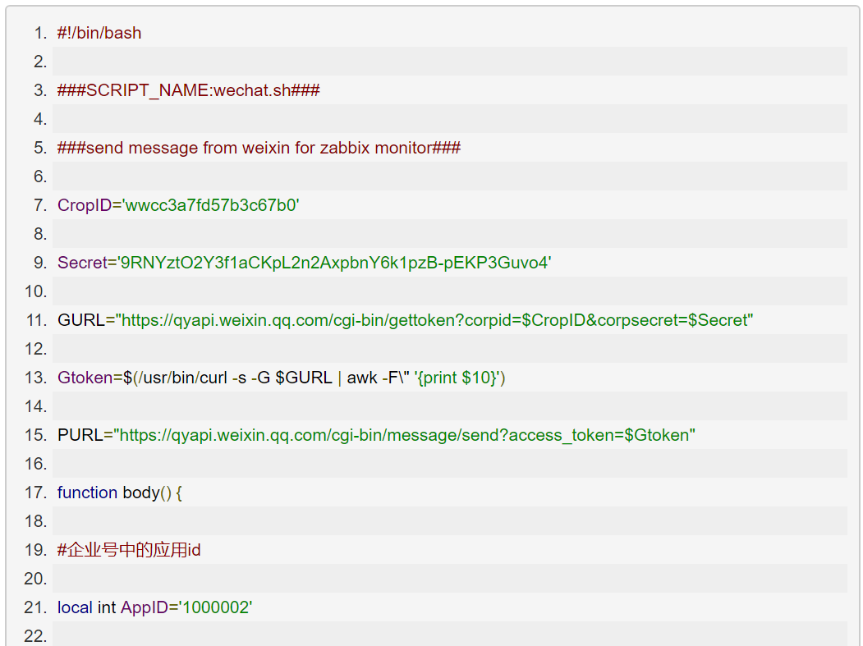863x646 pixels.
Task: Click the AppID value '1000002'
Action: click(216, 607)
